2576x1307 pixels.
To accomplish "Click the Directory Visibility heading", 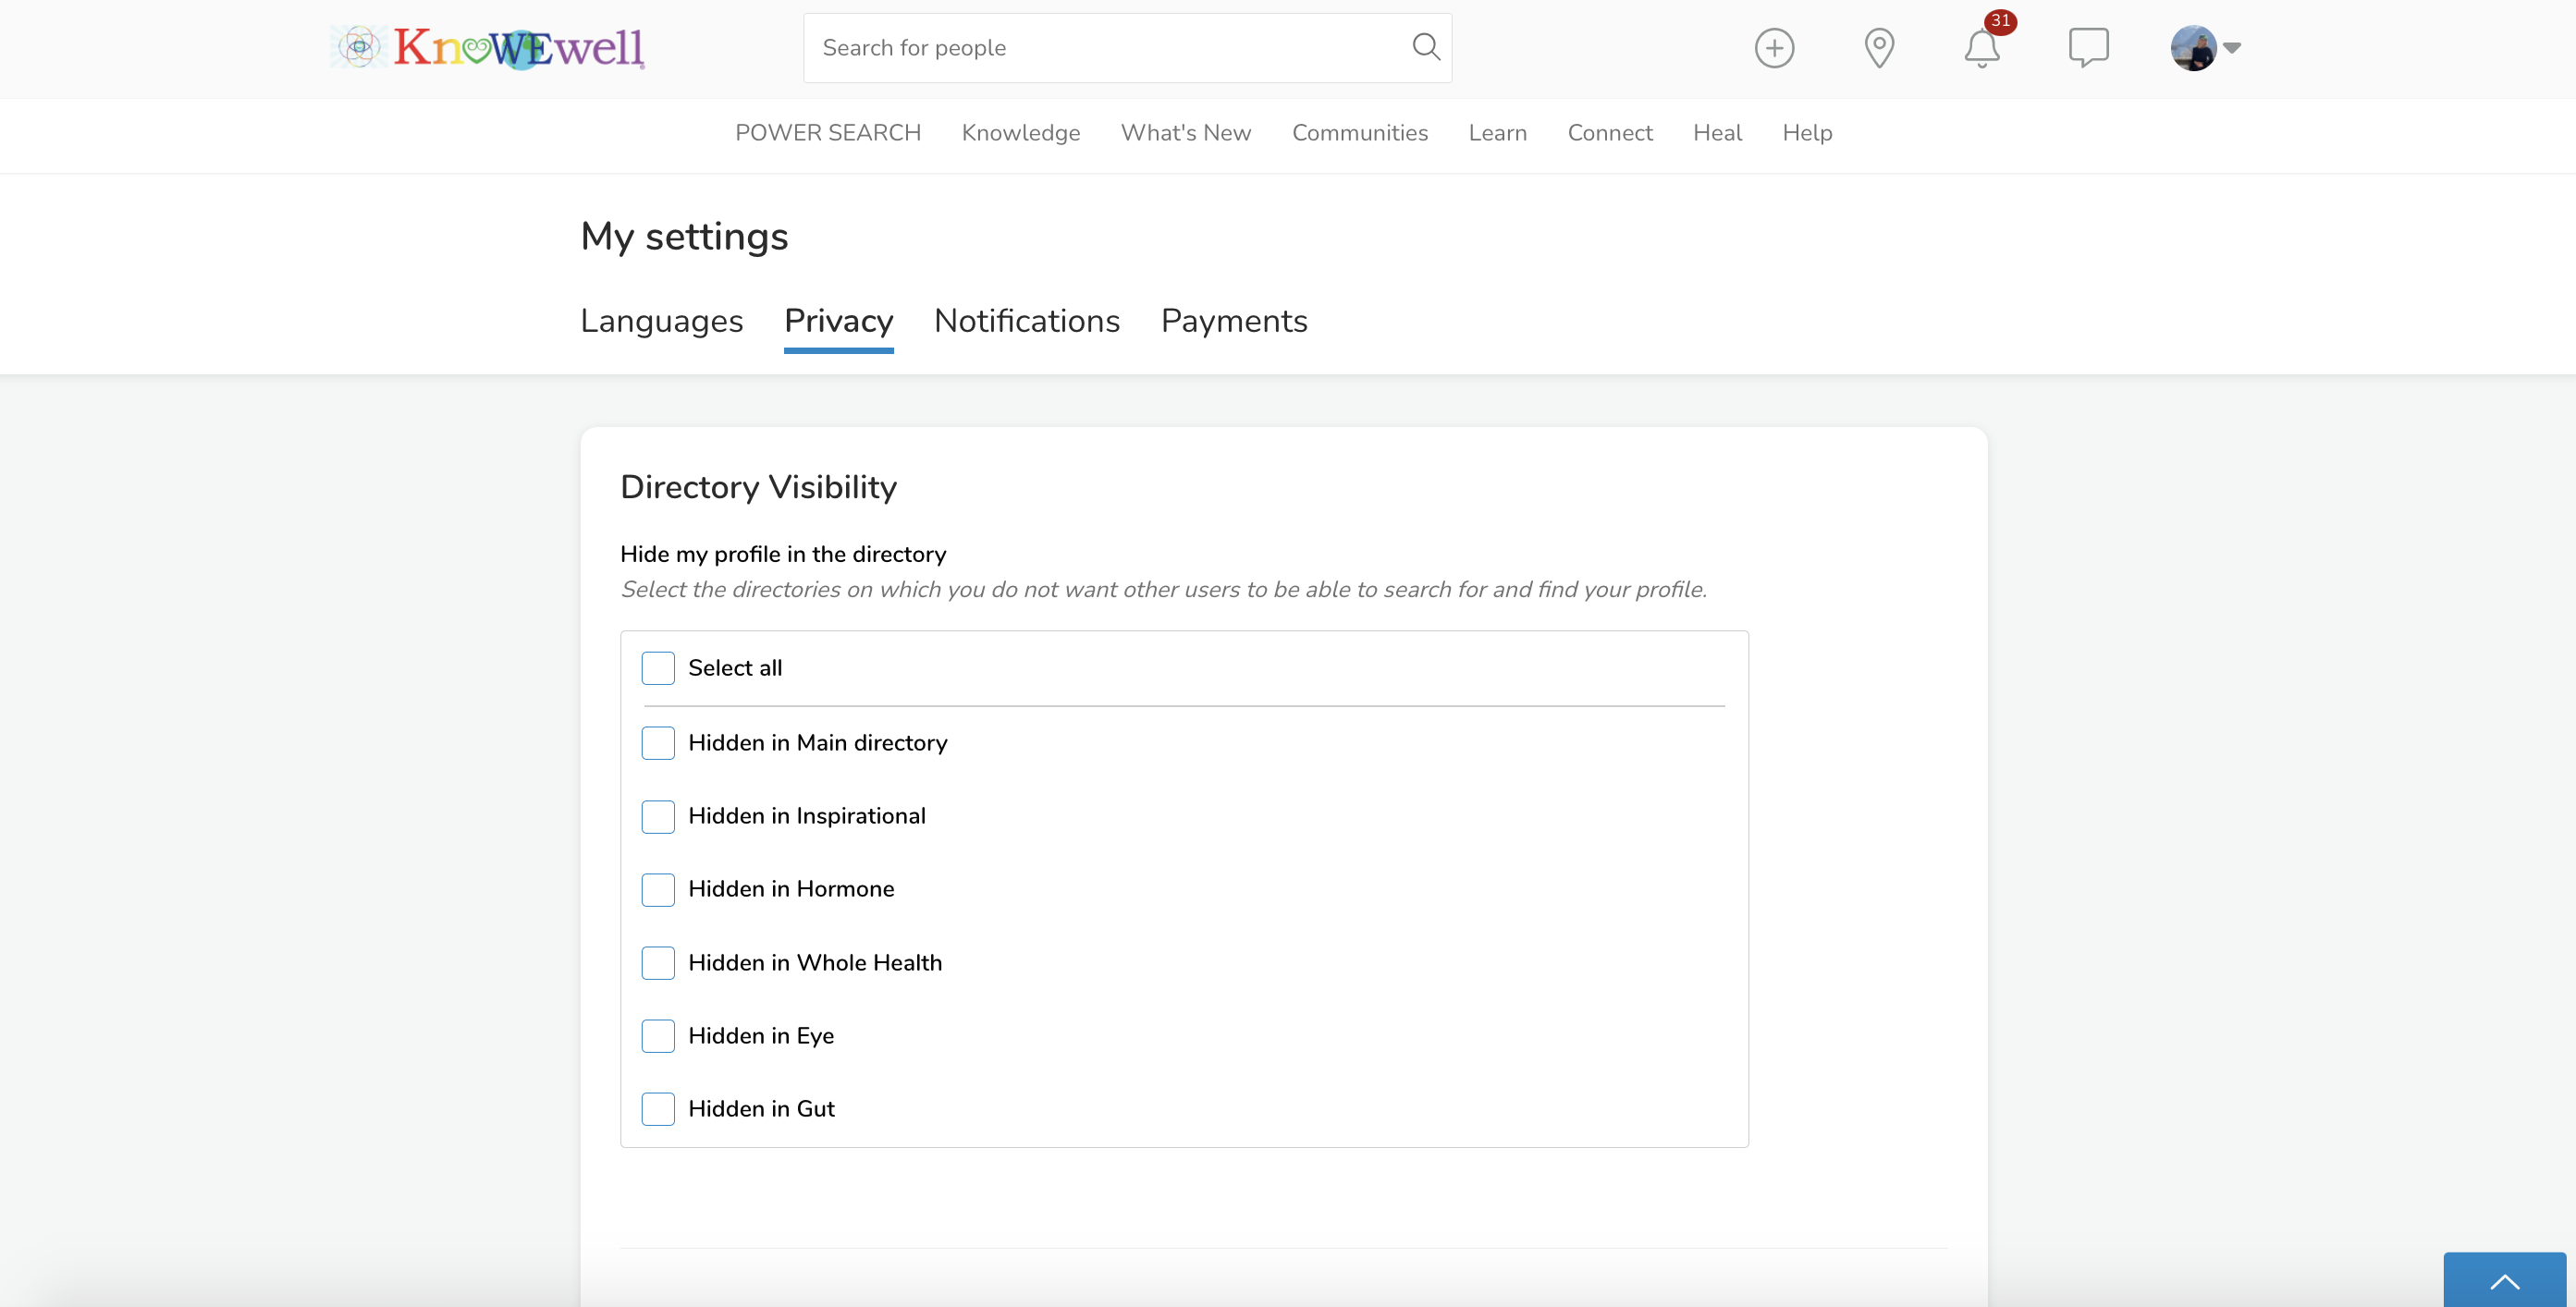I will pos(758,487).
